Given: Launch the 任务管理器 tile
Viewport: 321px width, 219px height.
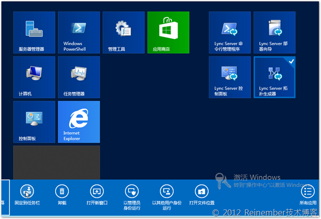Looking at the screenshot, I should pyautogui.click(x=79, y=77).
